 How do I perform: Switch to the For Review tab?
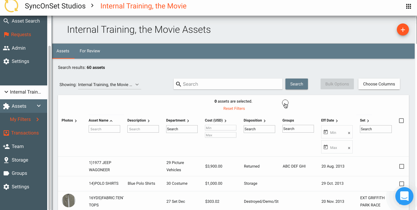pos(90,51)
